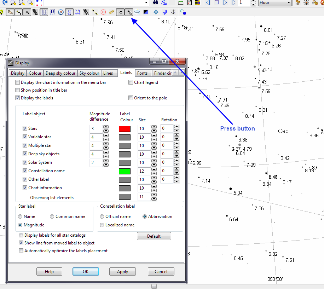This screenshot has width=324, height=289.
Task: Check Display labels for all star catalogs
Action: (21, 235)
